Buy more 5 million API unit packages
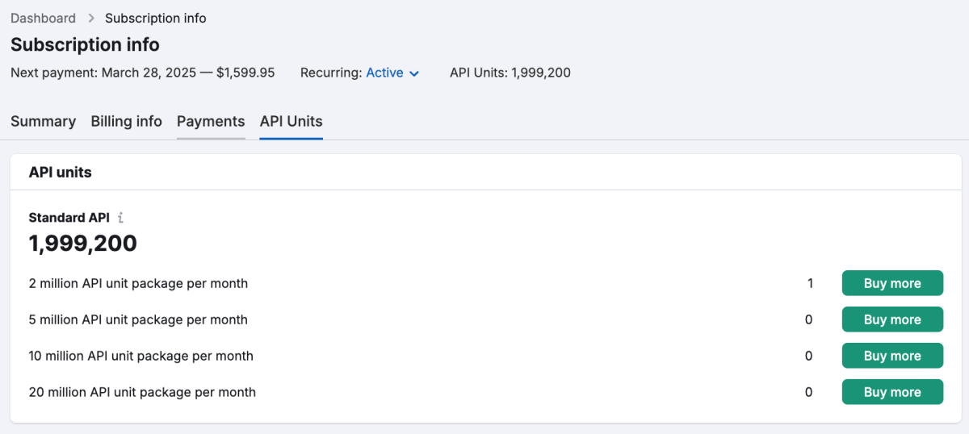The width and height of the screenshot is (969, 434). pos(892,319)
